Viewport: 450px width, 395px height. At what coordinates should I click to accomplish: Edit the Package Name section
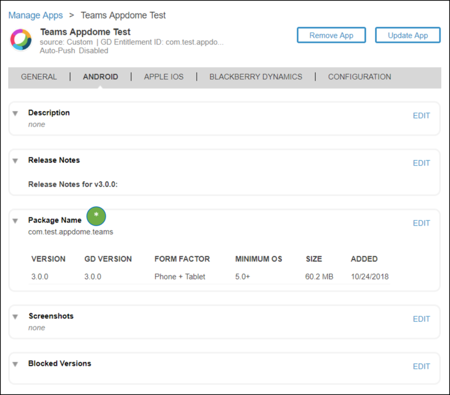coord(421,223)
